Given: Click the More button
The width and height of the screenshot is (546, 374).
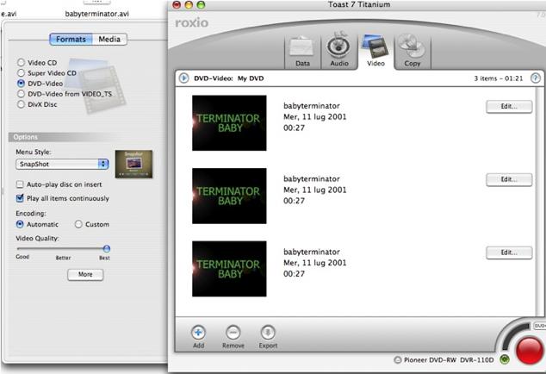Looking at the screenshot, I should [85, 274].
